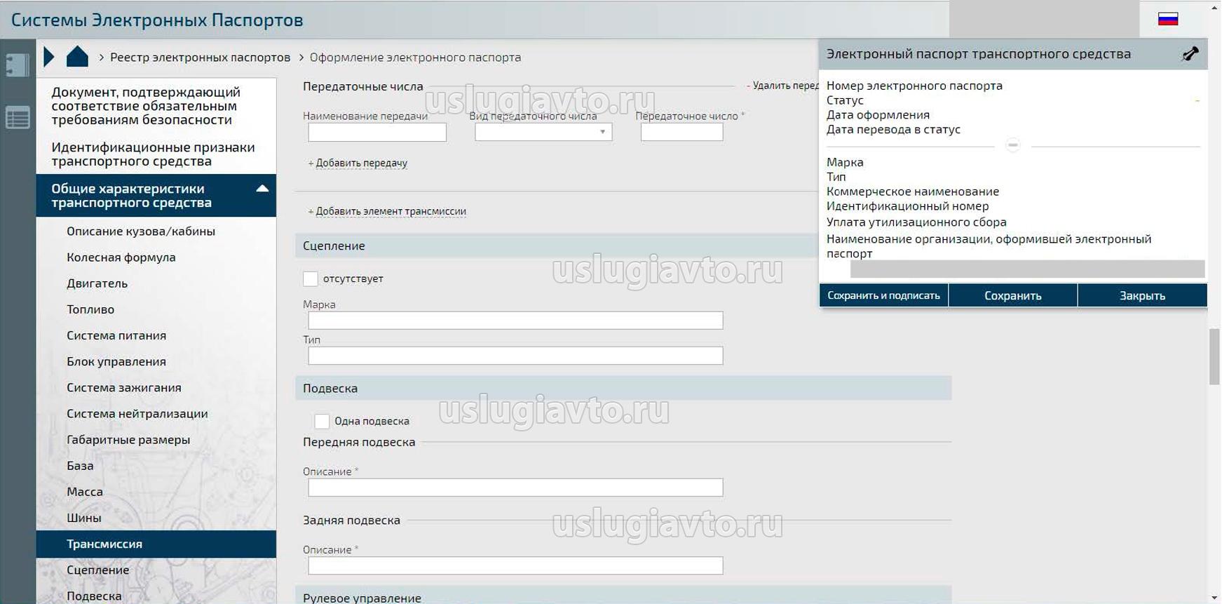The height and width of the screenshot is (604, 1222).
Task: Open the top left sidebar panel icon
Action: point(18,65)
